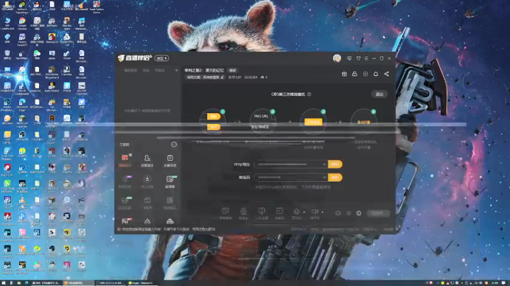Image resolution: width=510 pixels, height=286 pixels.
Task: Click yellow button in step 3 circle
Action: click(313, 122)
